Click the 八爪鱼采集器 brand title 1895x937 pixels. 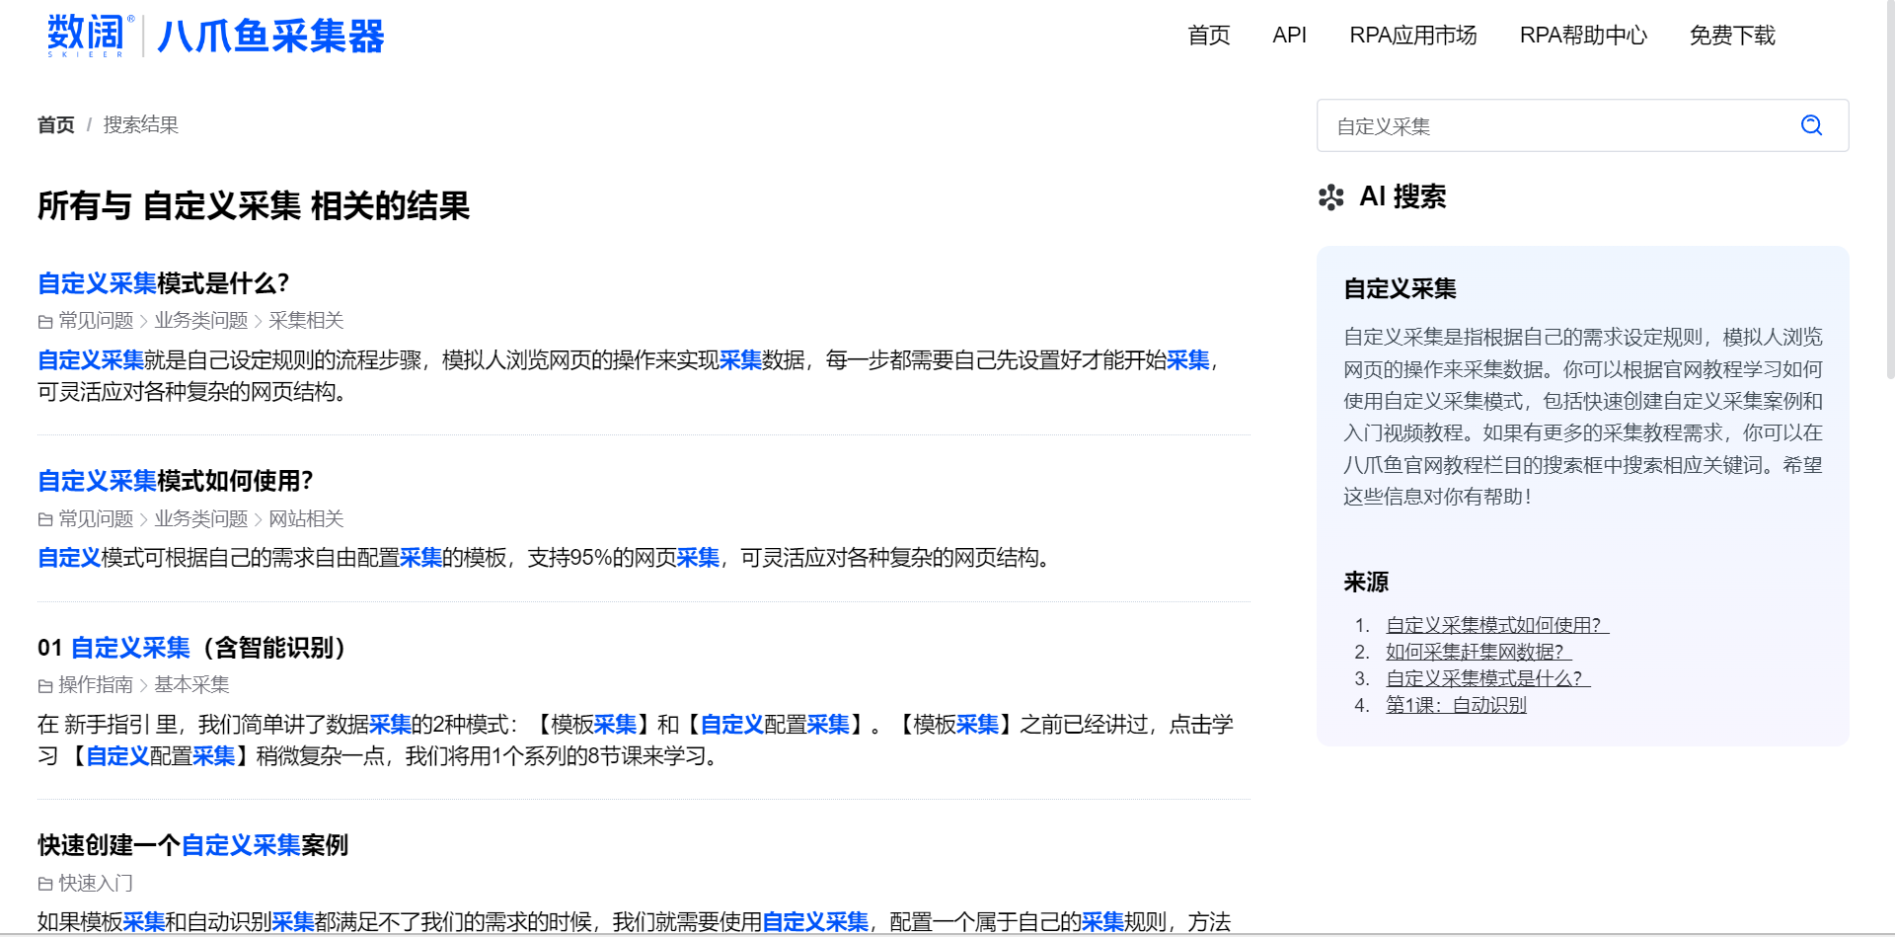click(270, 37)
